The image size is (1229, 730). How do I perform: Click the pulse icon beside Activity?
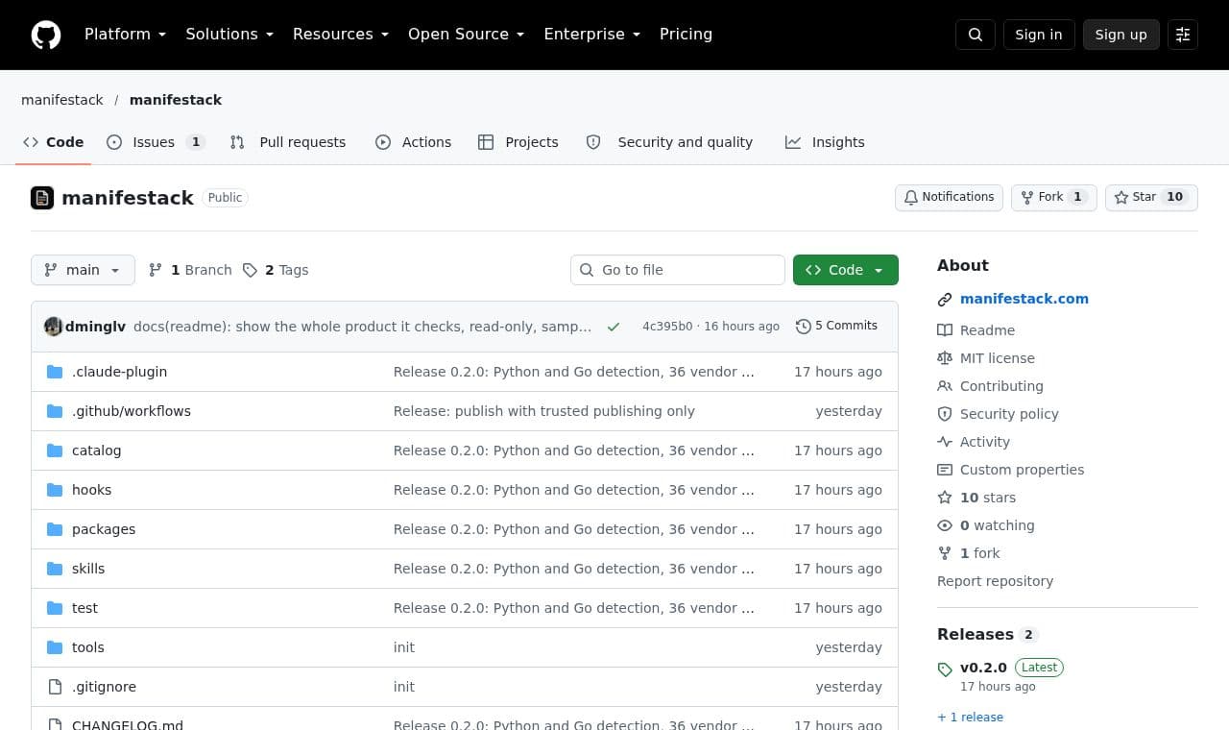[x=945, y=442]
